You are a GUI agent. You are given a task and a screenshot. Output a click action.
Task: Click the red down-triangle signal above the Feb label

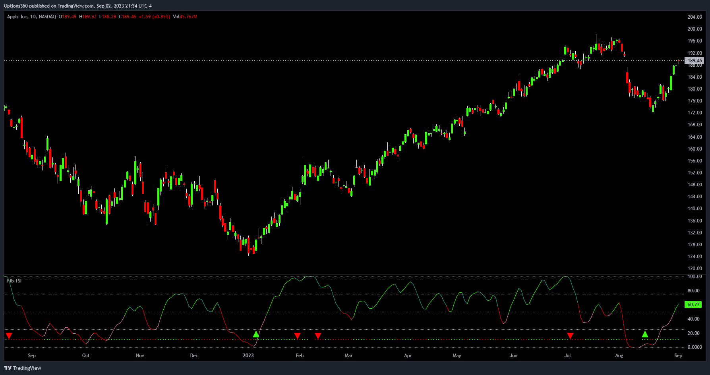point(297,336)
